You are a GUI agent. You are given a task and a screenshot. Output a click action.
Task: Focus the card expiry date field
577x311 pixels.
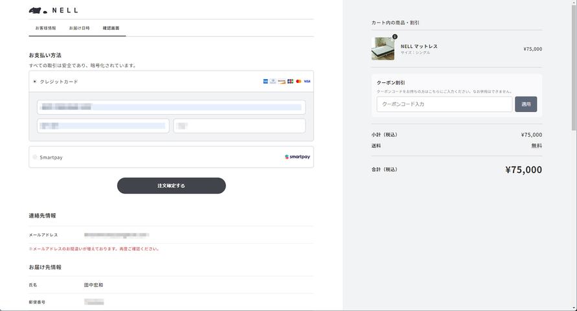[x=103, y=126]
